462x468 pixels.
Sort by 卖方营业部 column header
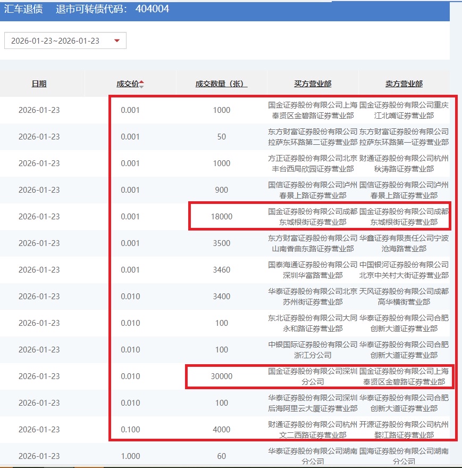404,84
